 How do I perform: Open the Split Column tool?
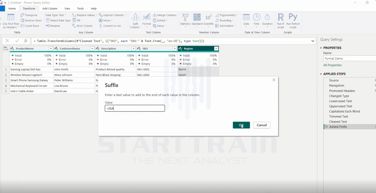point(135,21)
